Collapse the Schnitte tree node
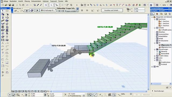 tap(155, 28)
